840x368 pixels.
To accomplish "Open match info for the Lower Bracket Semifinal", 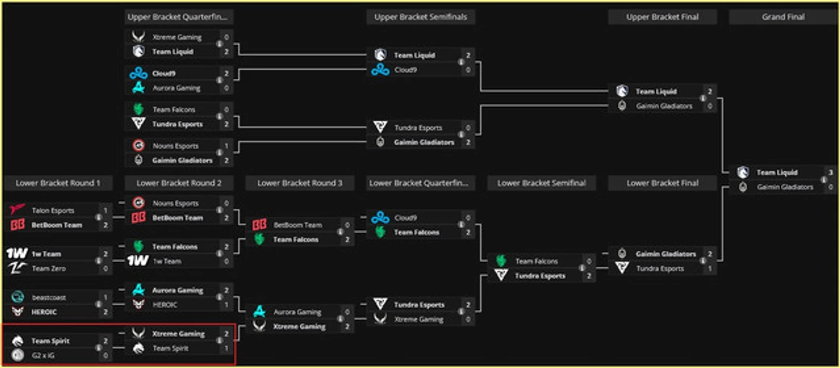I will [x=582, y=269].
